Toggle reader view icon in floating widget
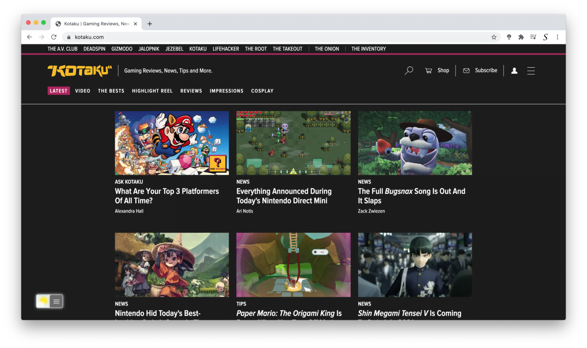This screenshot has height=348, width=587. (x=56, y=301)
